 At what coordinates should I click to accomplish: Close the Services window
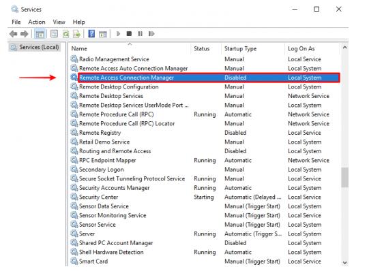point(338,9)
